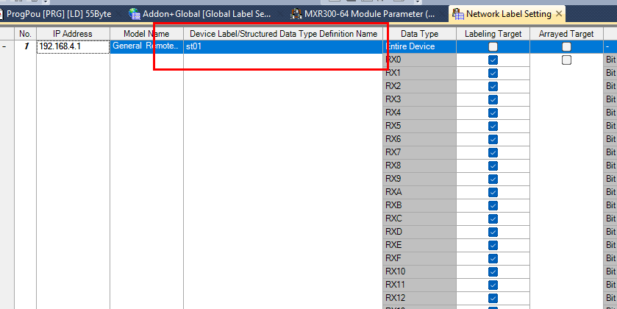Uncheck Labeling Target for RX0
Viewport: 617px width, 309px height.
(x=493, y=60)
